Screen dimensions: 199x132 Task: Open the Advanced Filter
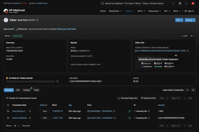point(148,98)
